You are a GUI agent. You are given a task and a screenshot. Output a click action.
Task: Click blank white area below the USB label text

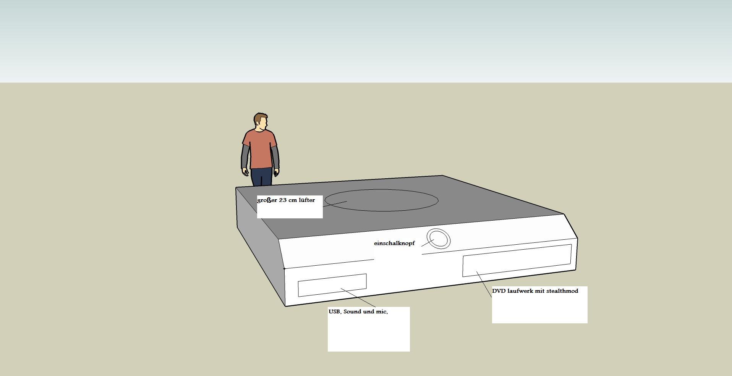(x=369, y=334)
